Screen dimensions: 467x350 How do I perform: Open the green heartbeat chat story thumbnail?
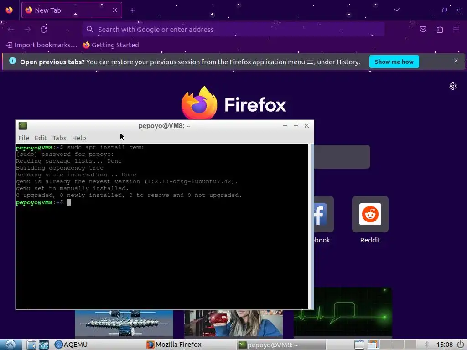tap(343, 312)
